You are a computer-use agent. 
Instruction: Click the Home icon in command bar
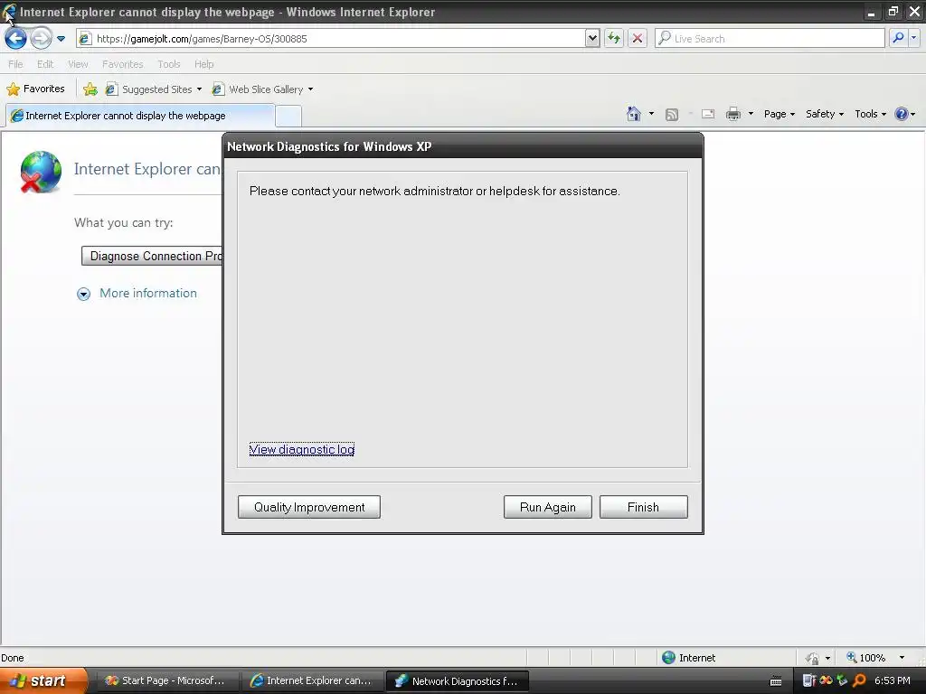click(x=634, y=114)
